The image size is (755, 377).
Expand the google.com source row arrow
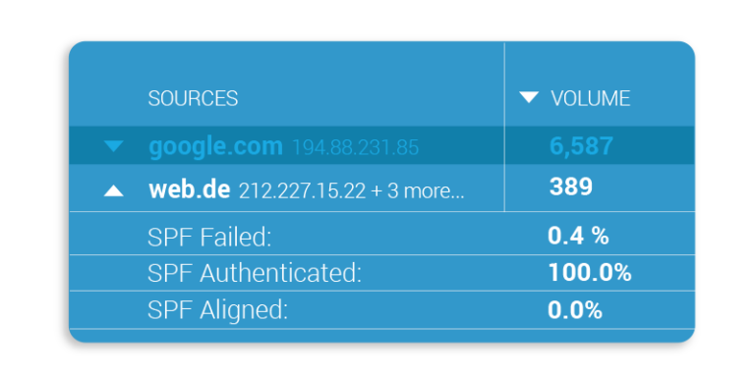pos(114,146)
